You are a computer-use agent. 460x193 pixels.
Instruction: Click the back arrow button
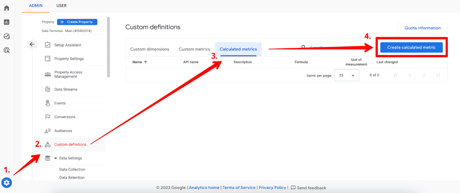click(x=32, y=44)
